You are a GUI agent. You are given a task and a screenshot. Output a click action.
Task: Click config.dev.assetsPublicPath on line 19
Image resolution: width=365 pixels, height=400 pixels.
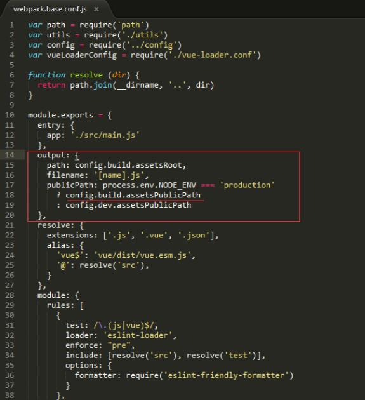tap(128, 205)
